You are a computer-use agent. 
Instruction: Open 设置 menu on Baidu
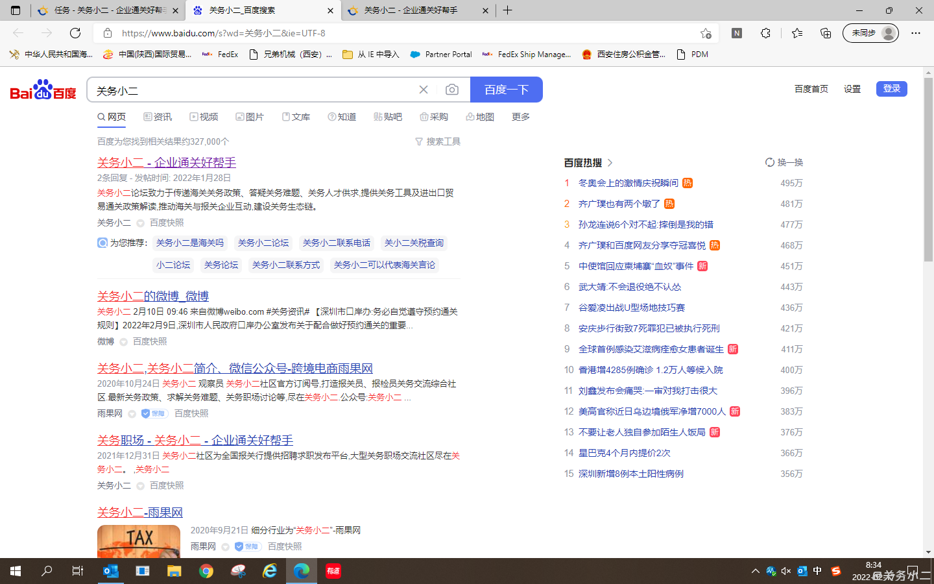tap(852, 89)
